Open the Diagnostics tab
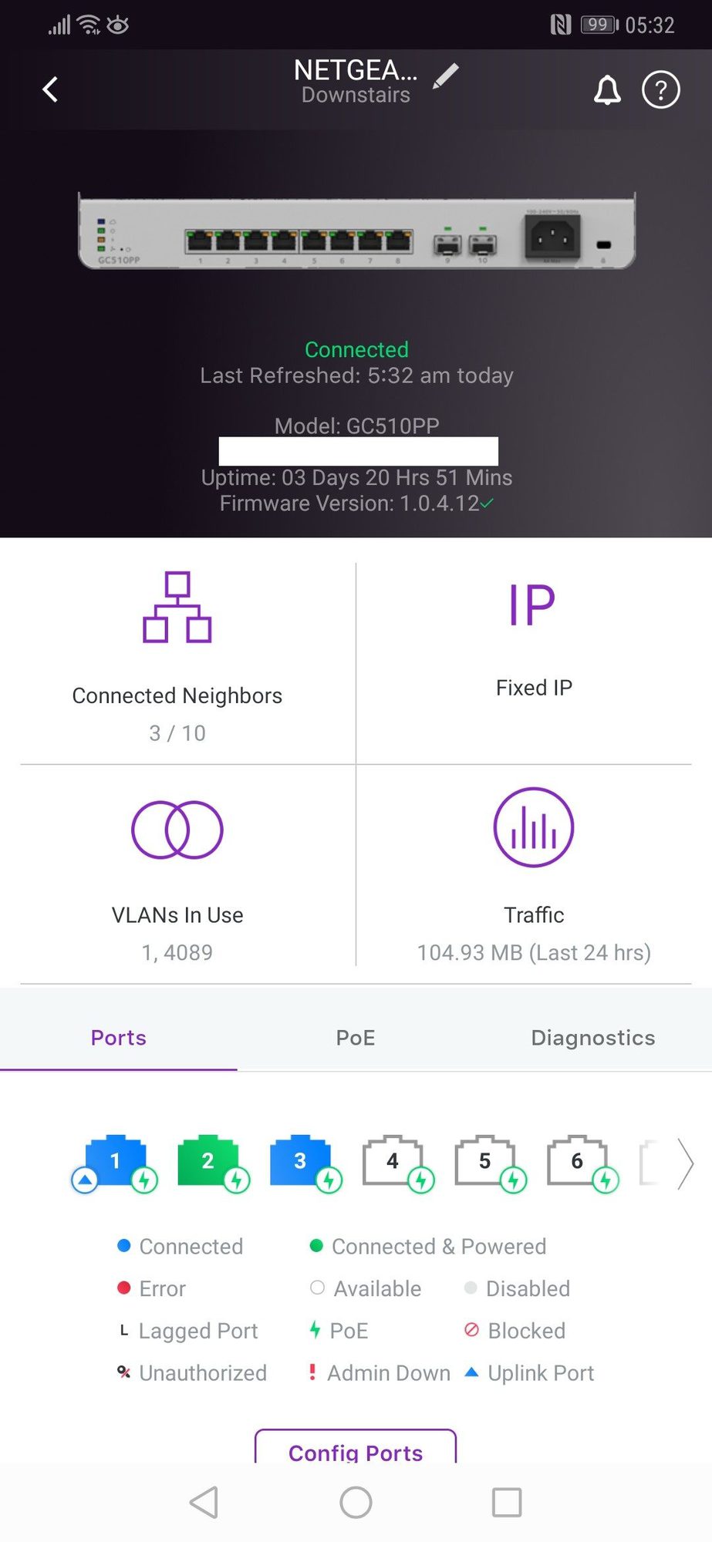The width and height of the screenshot is (712, 1542). tap(592, 1038)
